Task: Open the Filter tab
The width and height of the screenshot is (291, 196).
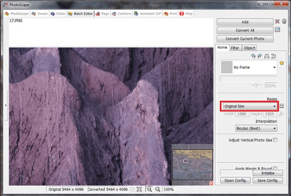Action: click(235, 48)
